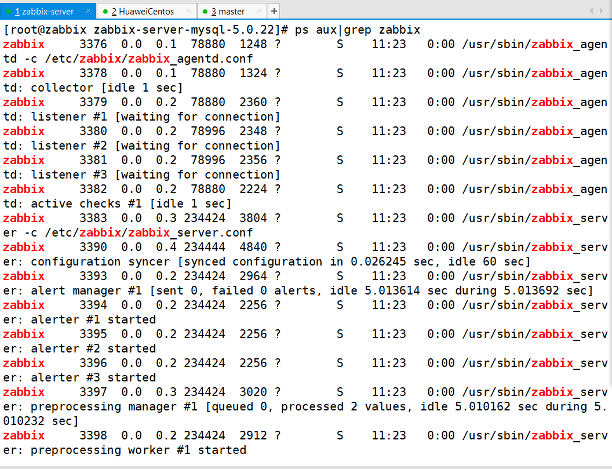This screenshot has height=469, width=612.
Task: Click 'configuration syncer' line text
Action: [100, 261]
